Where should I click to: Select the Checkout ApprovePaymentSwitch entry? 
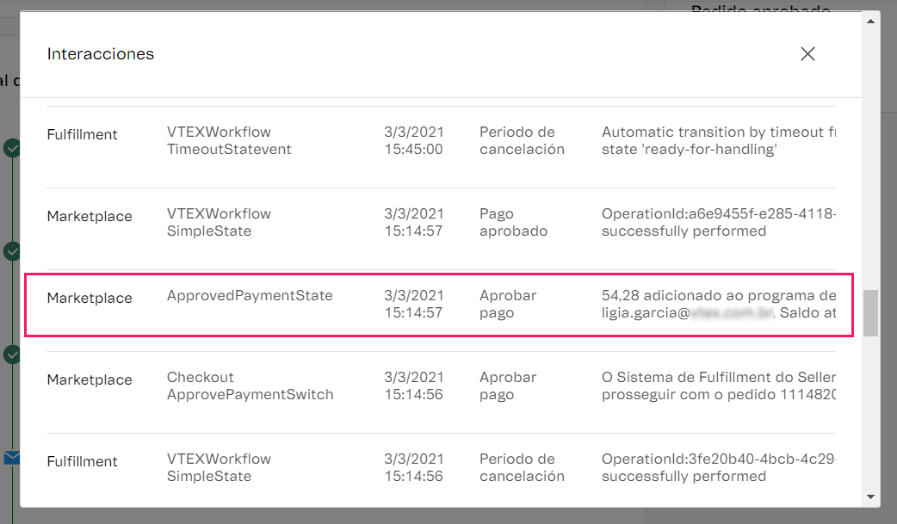430,385
